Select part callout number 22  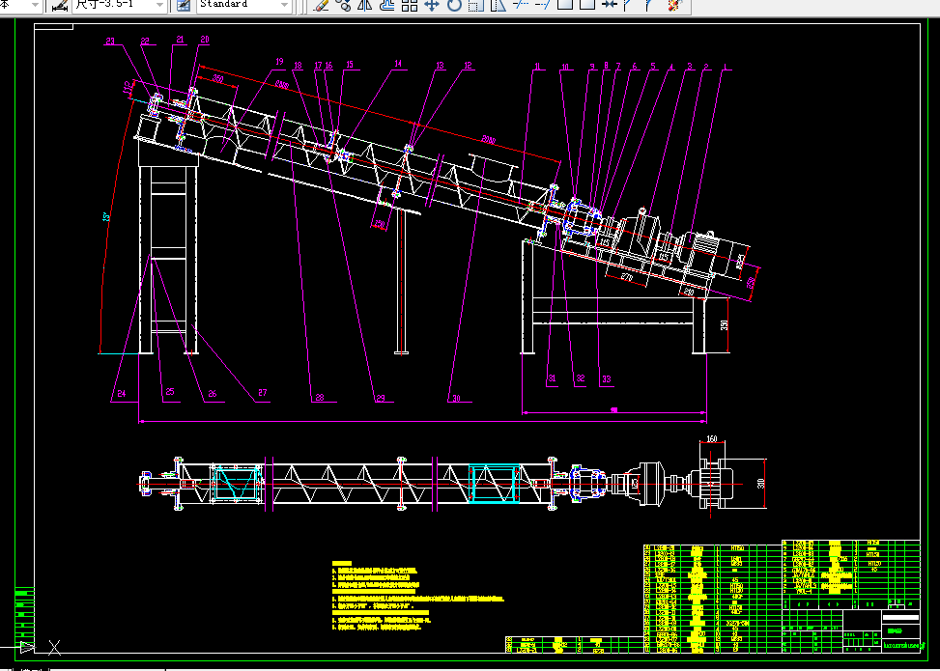(x=145, y=41)
